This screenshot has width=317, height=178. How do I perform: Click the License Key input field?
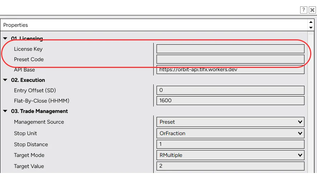230,49
